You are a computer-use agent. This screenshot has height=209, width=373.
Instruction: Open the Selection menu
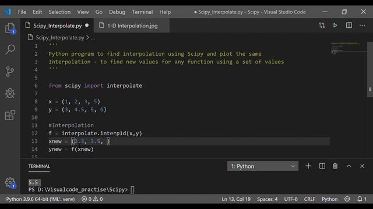(x=59, y=12)
